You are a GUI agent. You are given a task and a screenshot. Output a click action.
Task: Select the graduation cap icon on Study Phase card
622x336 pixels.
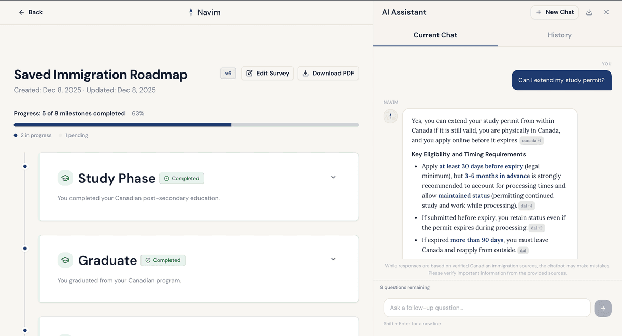pyautogui.click(x=65, y=178)
